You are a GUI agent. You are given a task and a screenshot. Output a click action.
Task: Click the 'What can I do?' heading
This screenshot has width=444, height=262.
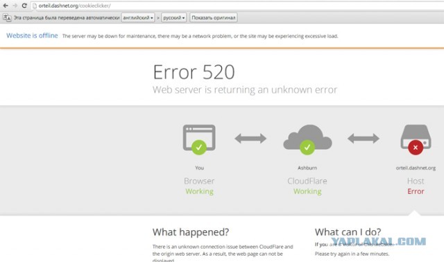coord(348,232)
